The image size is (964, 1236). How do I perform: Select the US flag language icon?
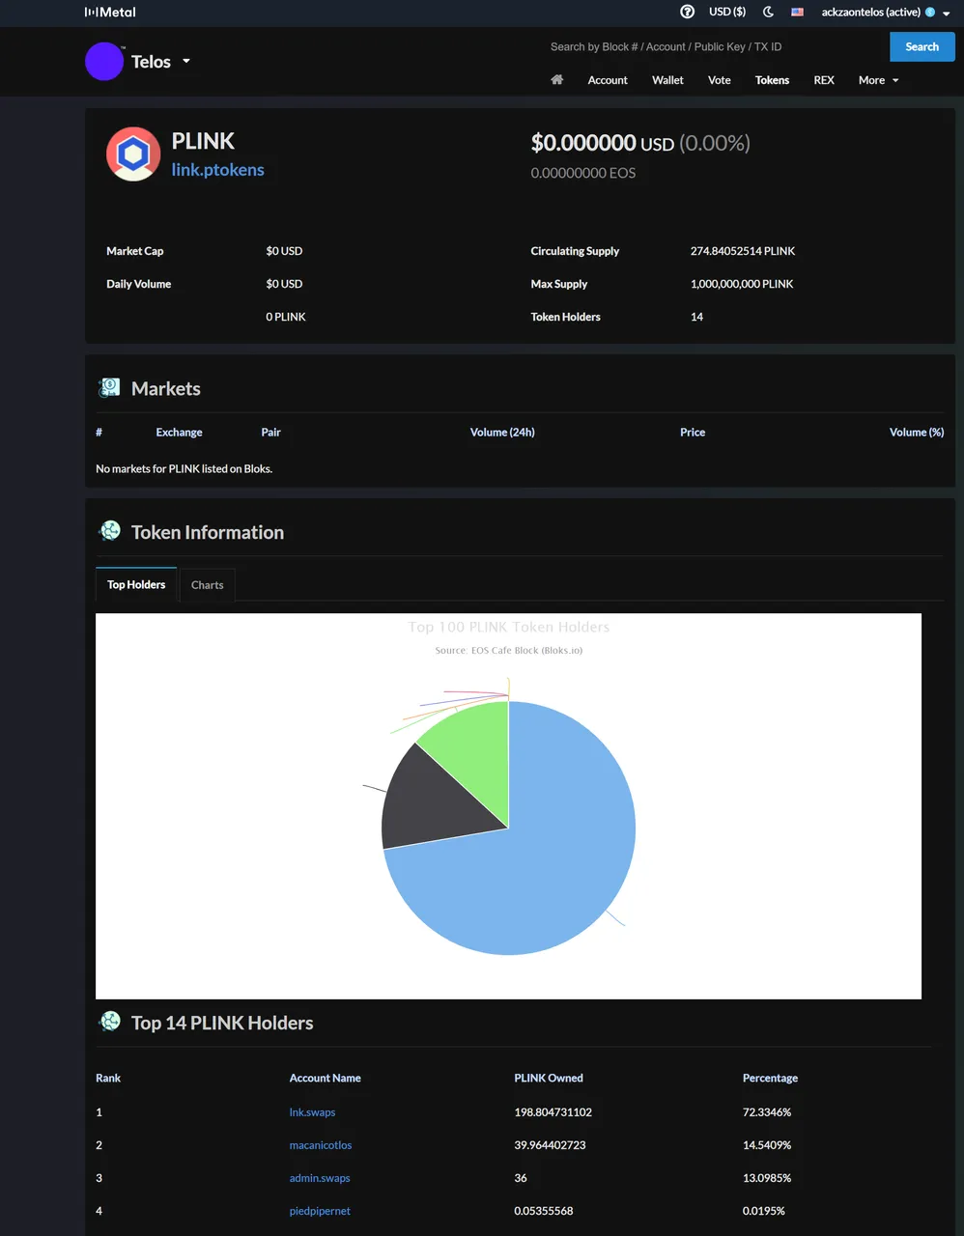coord(798,12)
